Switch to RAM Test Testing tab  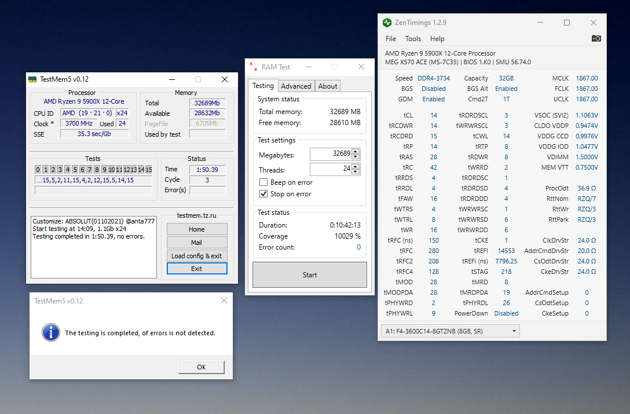tap(263, 86)
